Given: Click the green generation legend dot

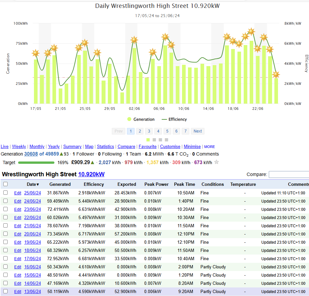Looking at the screenshot, I should 129,119.
